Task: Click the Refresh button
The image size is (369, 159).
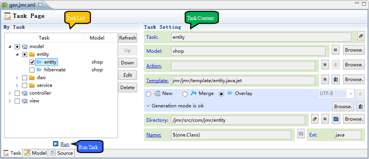Action: tap(128, 38)
